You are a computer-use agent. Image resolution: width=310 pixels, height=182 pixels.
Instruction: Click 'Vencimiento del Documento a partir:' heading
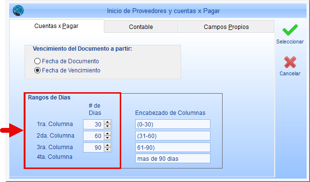pos(83,49)
